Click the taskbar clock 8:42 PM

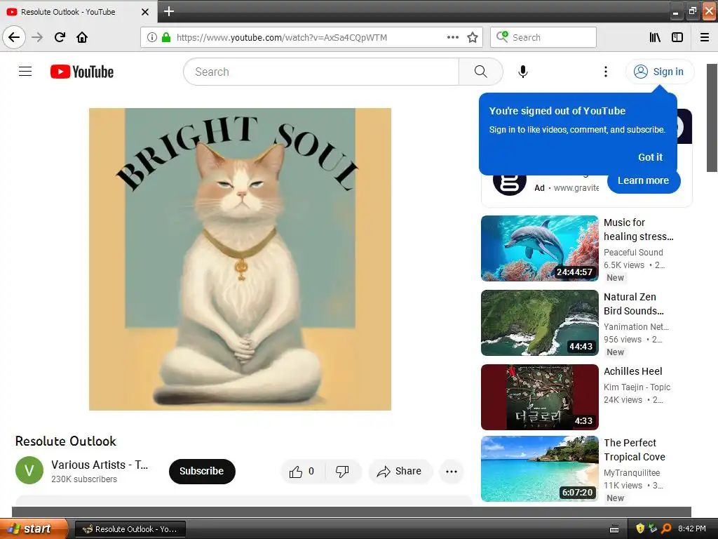pyautogui.click(x=691, y=528)
